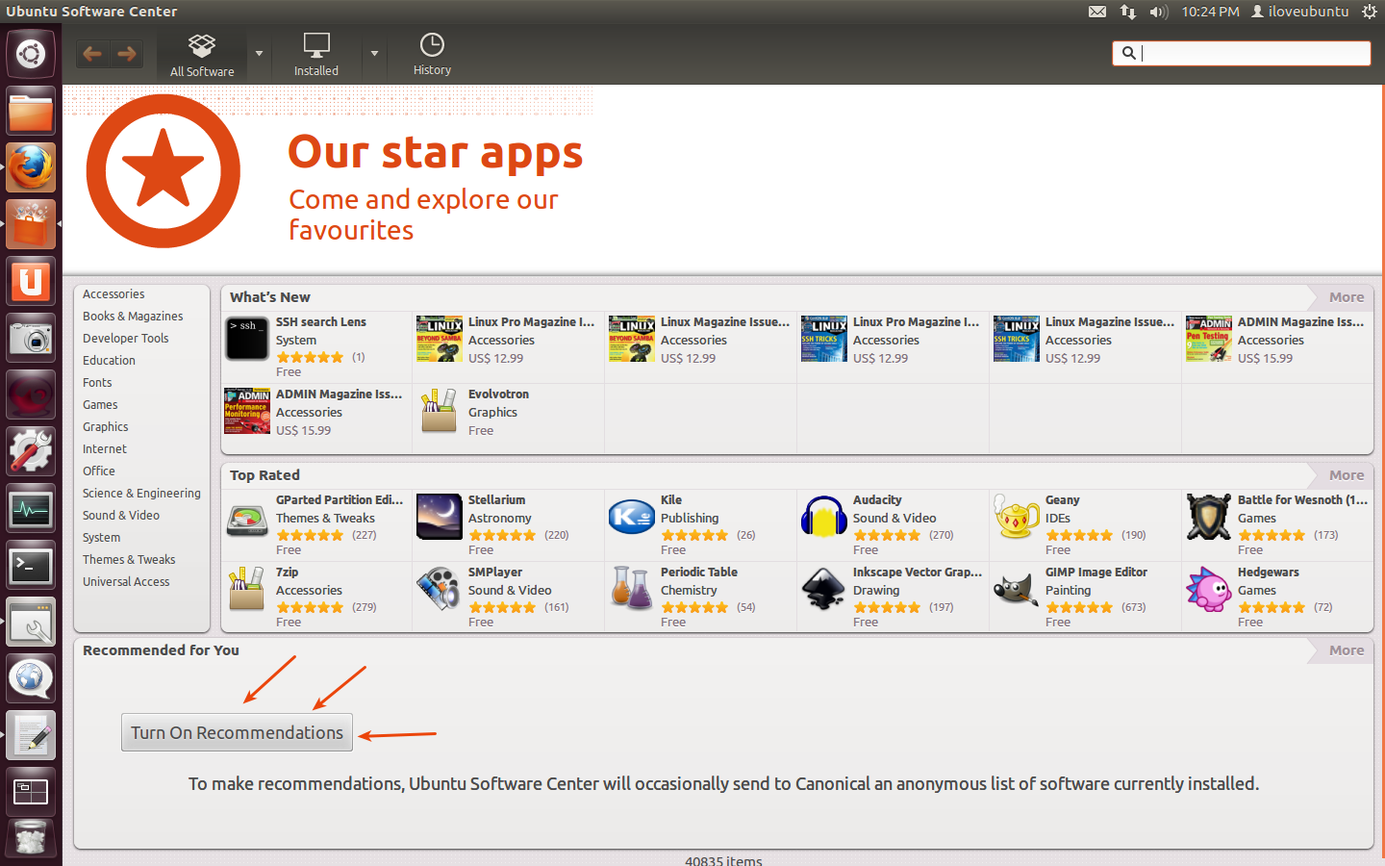Open System Monitor in the launcher
Viewport: 1385px width, 866px height.
click(x=31, y=509)
